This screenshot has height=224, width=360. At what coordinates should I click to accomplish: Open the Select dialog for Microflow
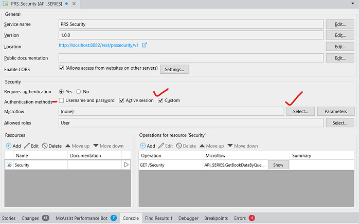pyautogui.click(x=300, y=111)
